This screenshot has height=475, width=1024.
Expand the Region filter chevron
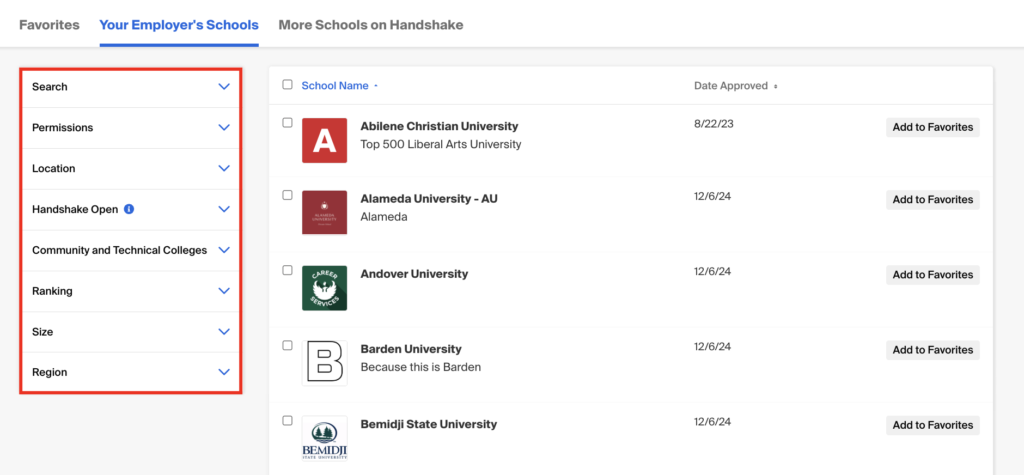tap(224, 372)
